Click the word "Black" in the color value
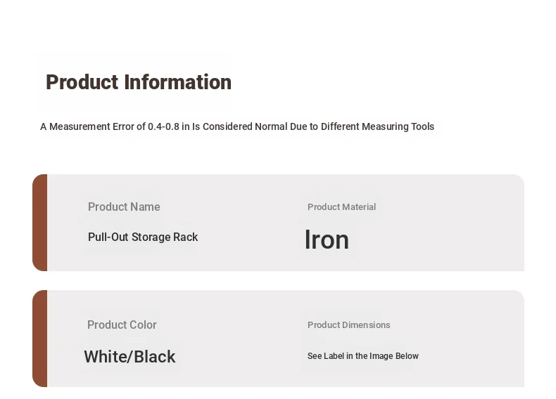 click(x=155, y=357)
